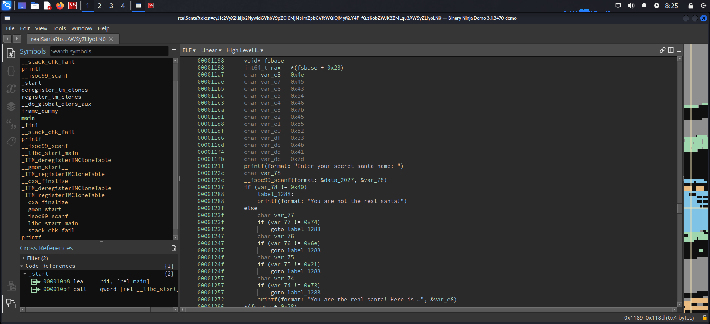Open the Mini Graph sidebar icon

click(x=11, y=286)
